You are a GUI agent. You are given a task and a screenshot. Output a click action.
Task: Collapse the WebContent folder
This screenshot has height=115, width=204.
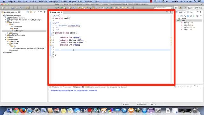point(6,39)
